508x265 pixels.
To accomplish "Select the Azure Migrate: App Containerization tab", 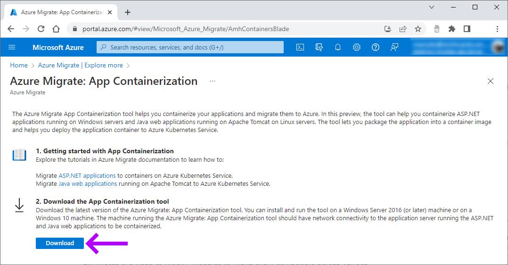I will pos(61,12).
